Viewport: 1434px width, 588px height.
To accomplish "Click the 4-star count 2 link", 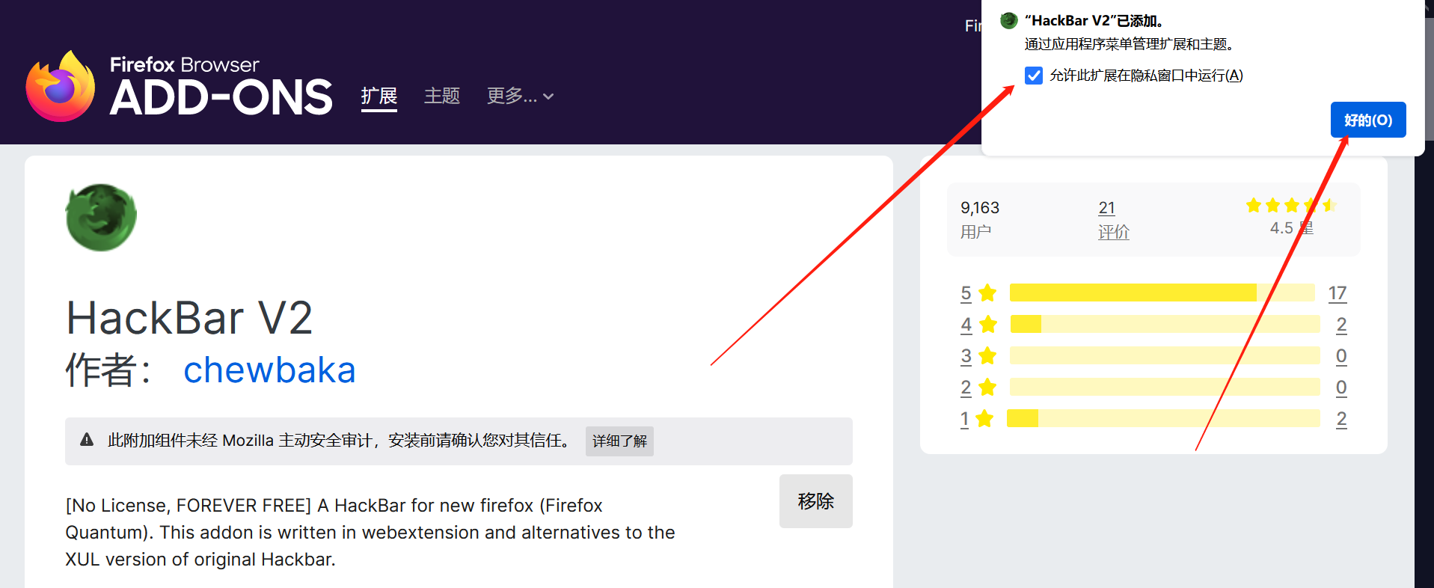I will point(1342,324).
